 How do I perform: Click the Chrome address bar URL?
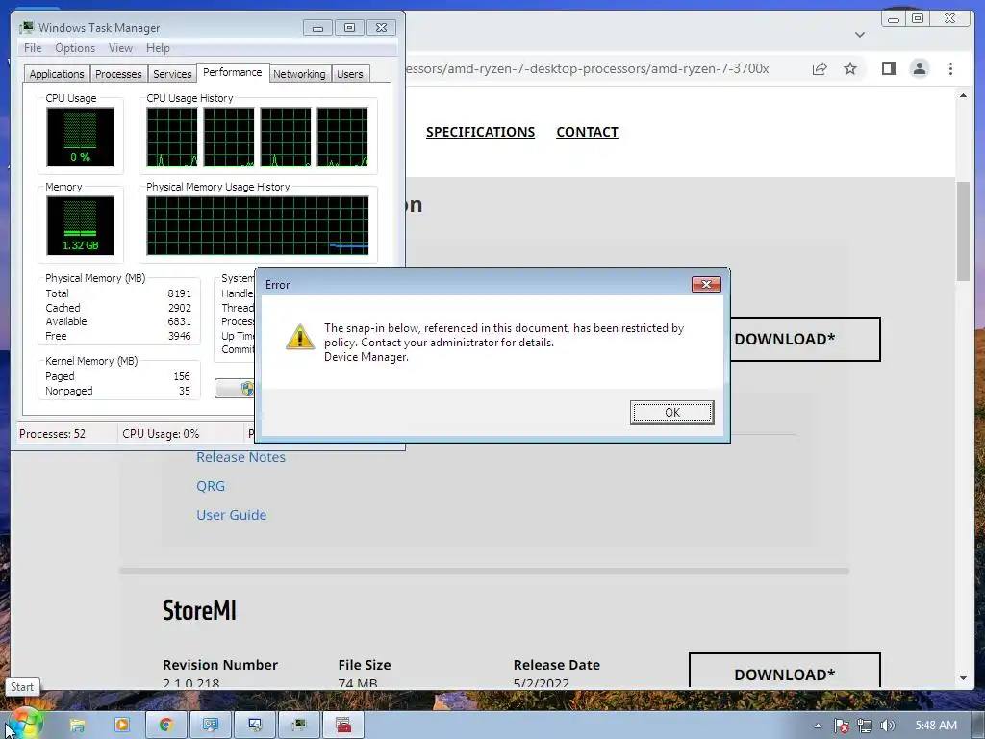(587, 68)
